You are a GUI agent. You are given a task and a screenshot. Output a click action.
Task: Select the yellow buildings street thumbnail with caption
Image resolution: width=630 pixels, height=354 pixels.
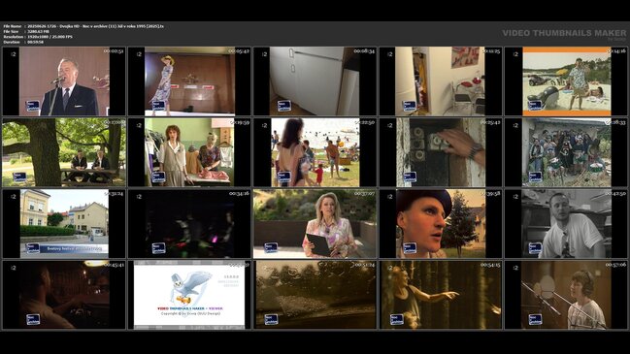[64, 224]
